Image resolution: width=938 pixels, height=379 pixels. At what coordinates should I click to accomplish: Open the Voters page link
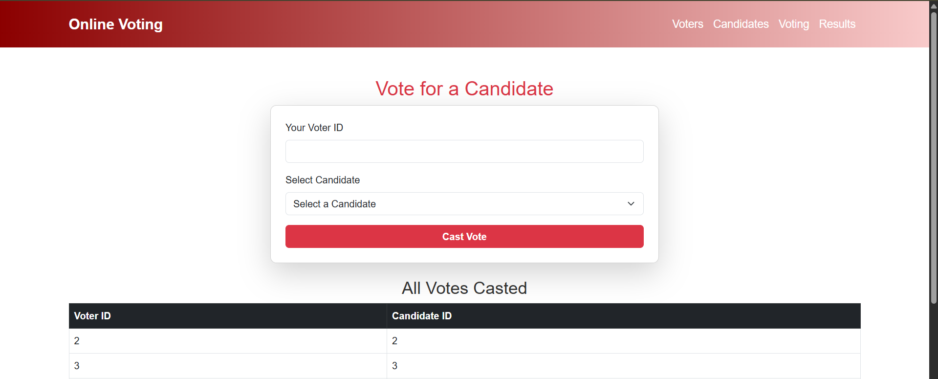pyautogui.click(x=687, y=24)
